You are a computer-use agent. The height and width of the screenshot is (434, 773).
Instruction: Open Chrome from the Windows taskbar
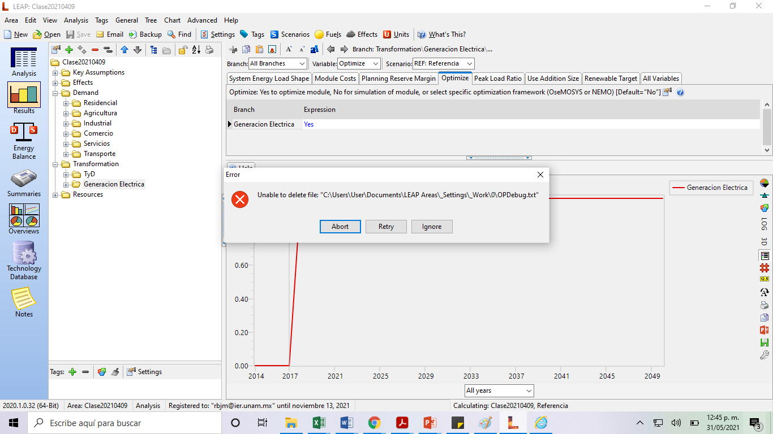click(374, 423)
